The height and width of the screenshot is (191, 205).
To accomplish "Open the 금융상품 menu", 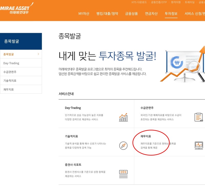I will pyautogui.click(x=131, y=14).
